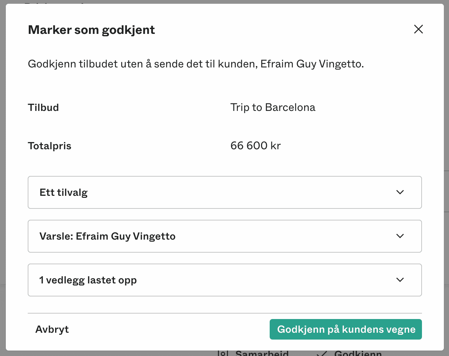Click the X icon to close the dialog

[418, 29]
